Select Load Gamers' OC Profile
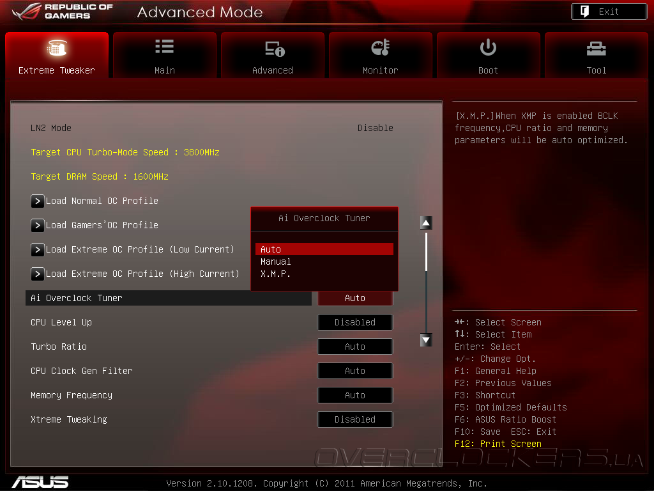Image resolution: width=654 pixels, height=491 pixels. point(102,226)
